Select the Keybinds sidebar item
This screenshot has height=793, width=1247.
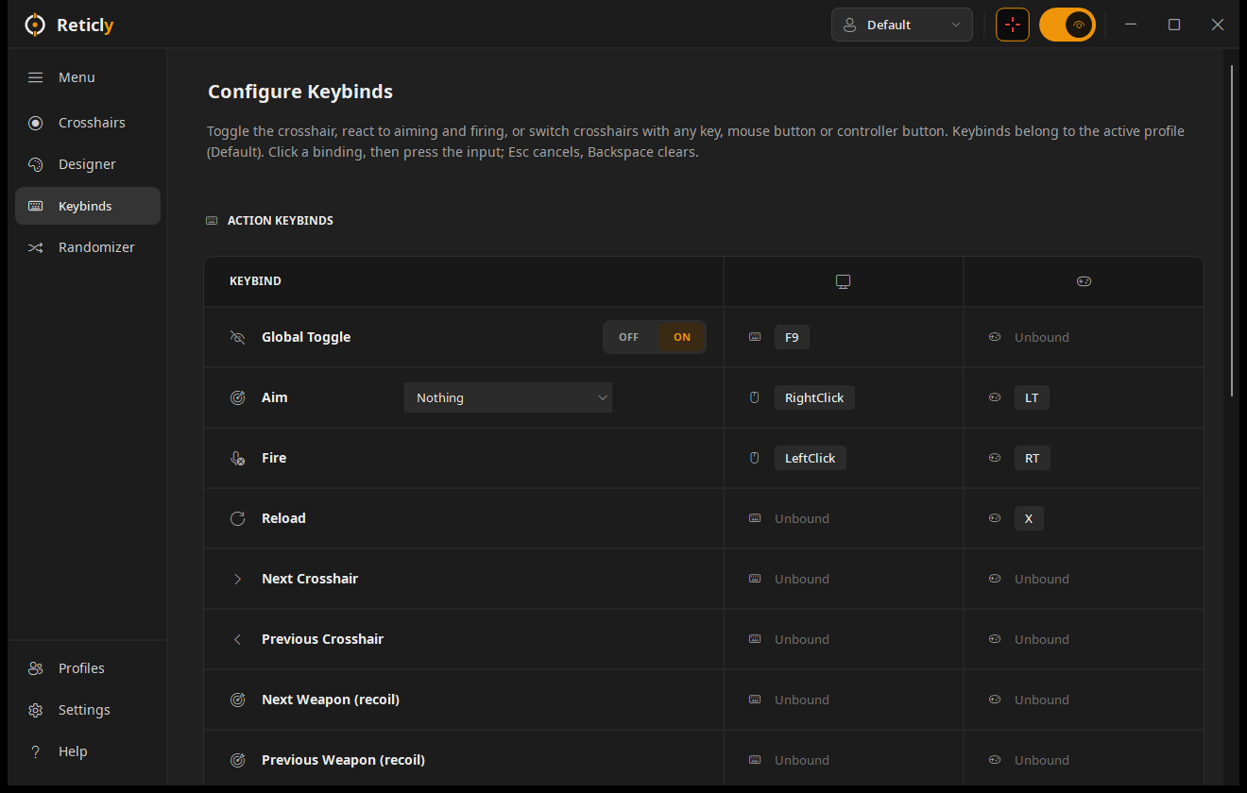(88, 206)
